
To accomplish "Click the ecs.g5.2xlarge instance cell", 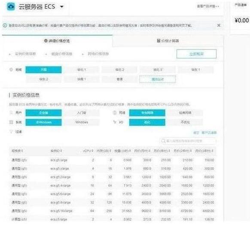I will (60, 177).
